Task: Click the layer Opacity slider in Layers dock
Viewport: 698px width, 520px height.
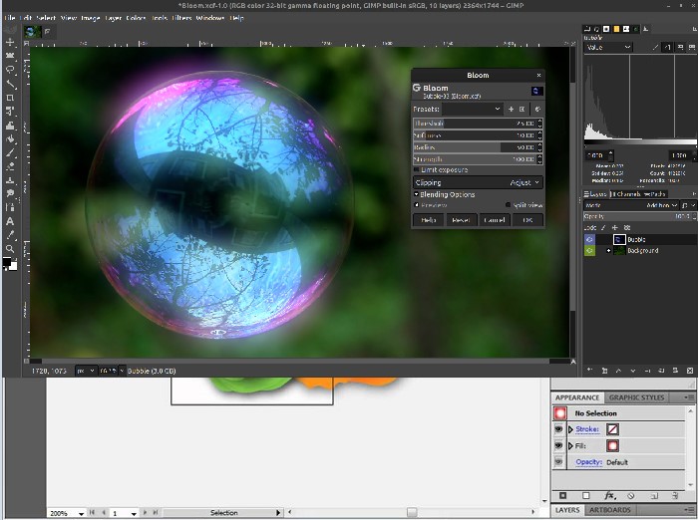Action: click(x=639, y=216)
